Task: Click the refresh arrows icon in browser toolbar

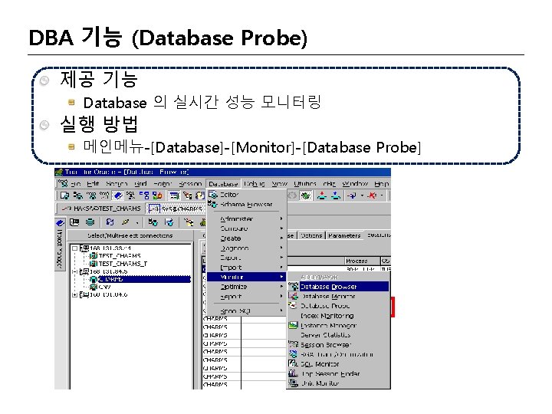Action: click(x=110, y=222)
